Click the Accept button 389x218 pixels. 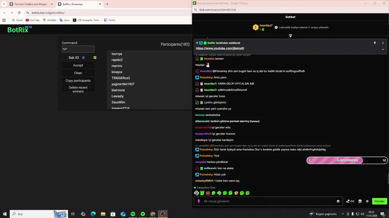coord(78,65)
